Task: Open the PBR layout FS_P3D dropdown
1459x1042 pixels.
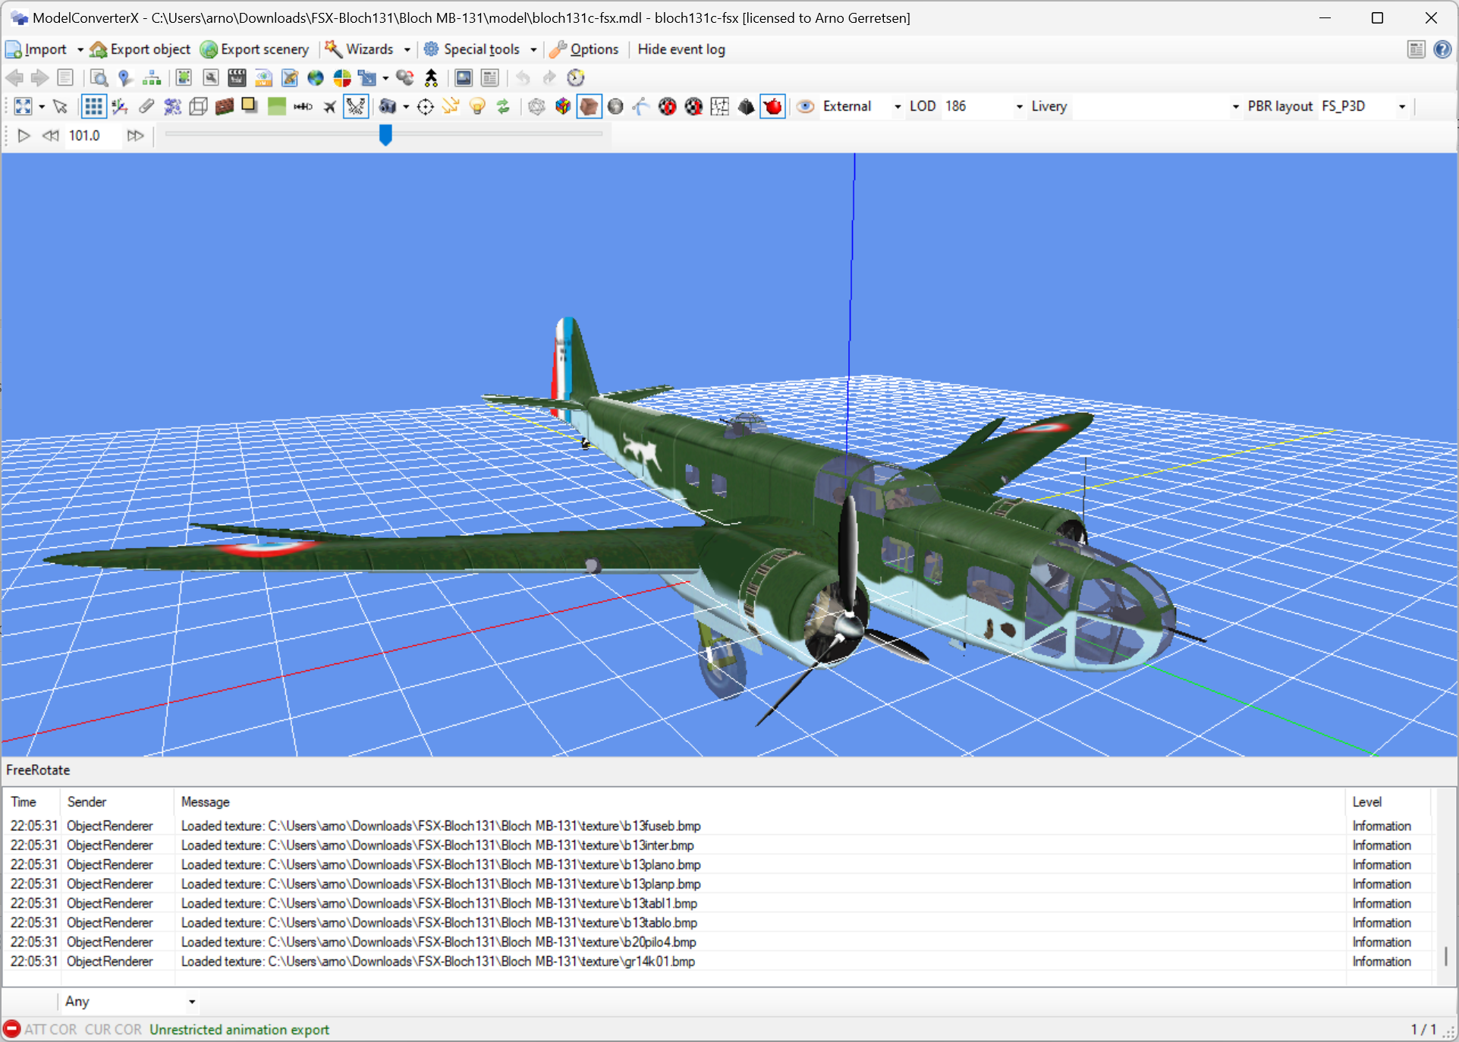Action: tap(1403, 106)
